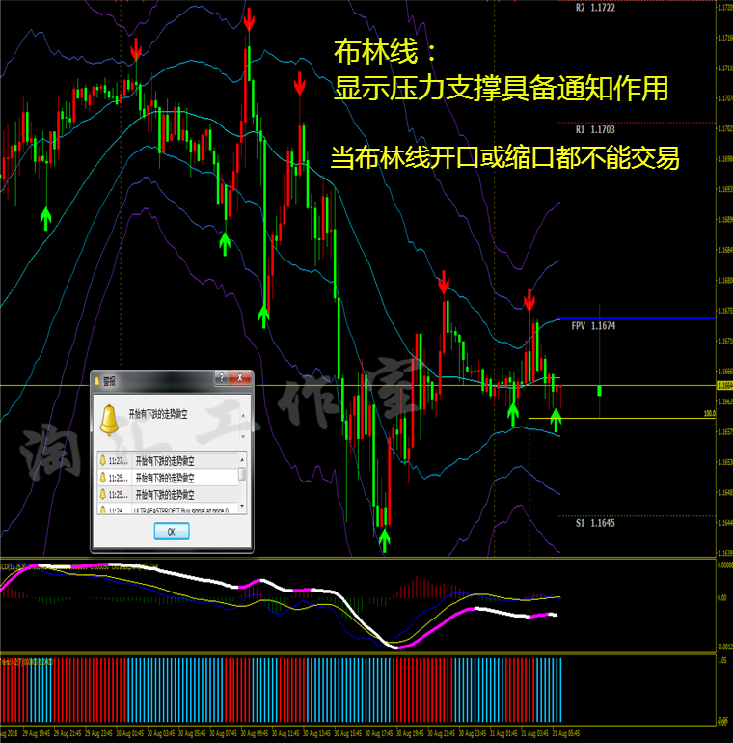Select the first 11:25 alert row
This screenshot has height=743, width=733.
[168, 478]
